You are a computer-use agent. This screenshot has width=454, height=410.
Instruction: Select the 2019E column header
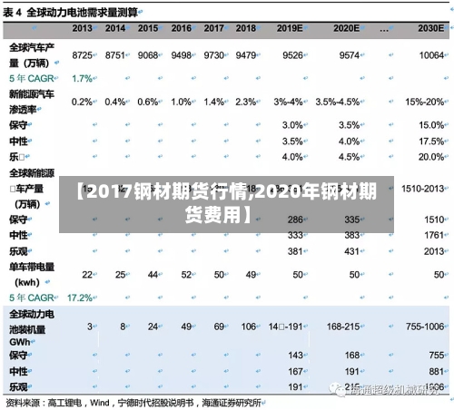[290, 28]
